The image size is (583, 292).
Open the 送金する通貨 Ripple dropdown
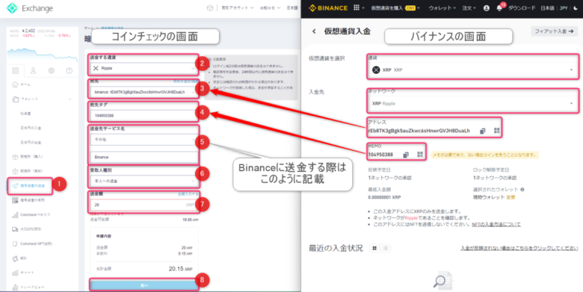(x=144, y=69)
